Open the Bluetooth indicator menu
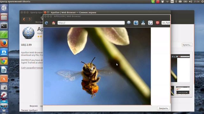 (x=176, y=2)
